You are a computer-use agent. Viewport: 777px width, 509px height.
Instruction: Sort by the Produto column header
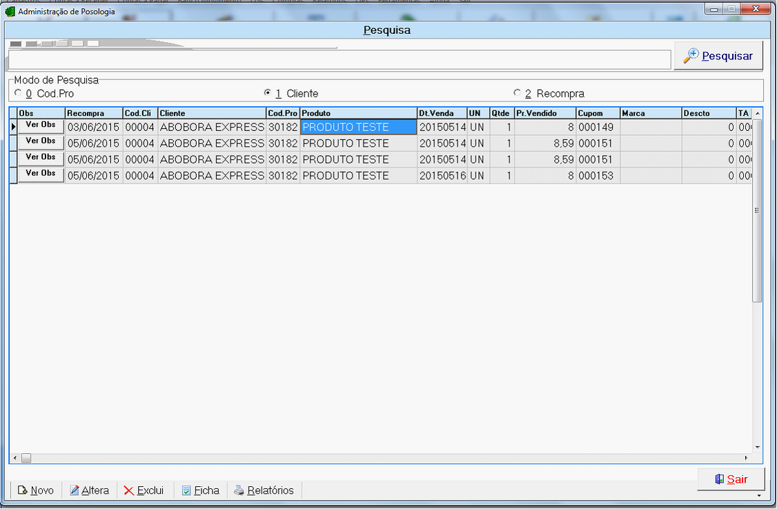[358, 113]
